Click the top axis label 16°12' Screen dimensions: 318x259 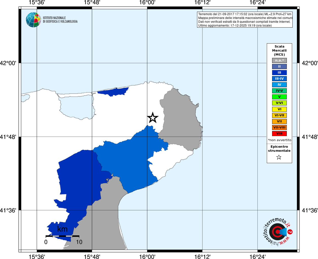(x=202, y=3)
